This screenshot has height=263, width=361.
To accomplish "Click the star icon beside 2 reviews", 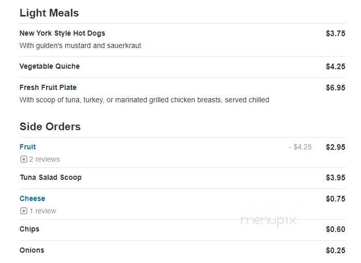I will click(x=23, y=159).
